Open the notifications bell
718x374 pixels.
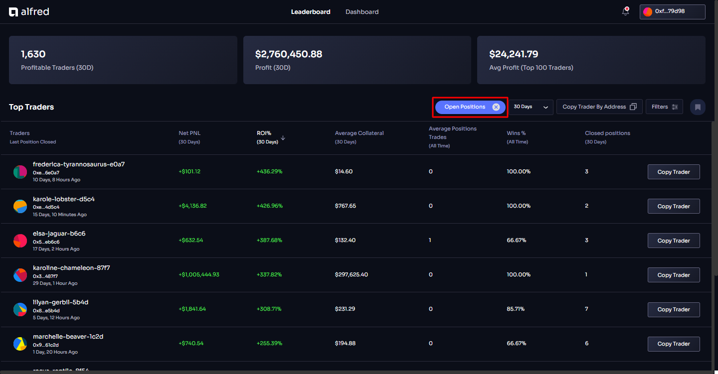tap(626, 11)
